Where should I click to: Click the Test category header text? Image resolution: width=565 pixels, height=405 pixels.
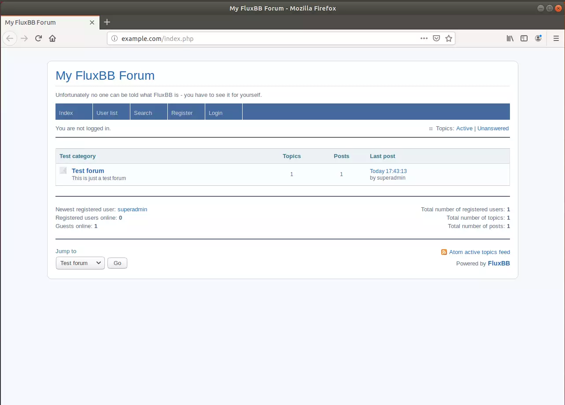coord(78,156)
